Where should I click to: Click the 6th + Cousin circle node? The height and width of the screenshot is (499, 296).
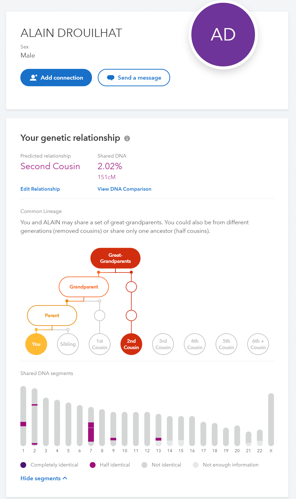pos(258,344)
